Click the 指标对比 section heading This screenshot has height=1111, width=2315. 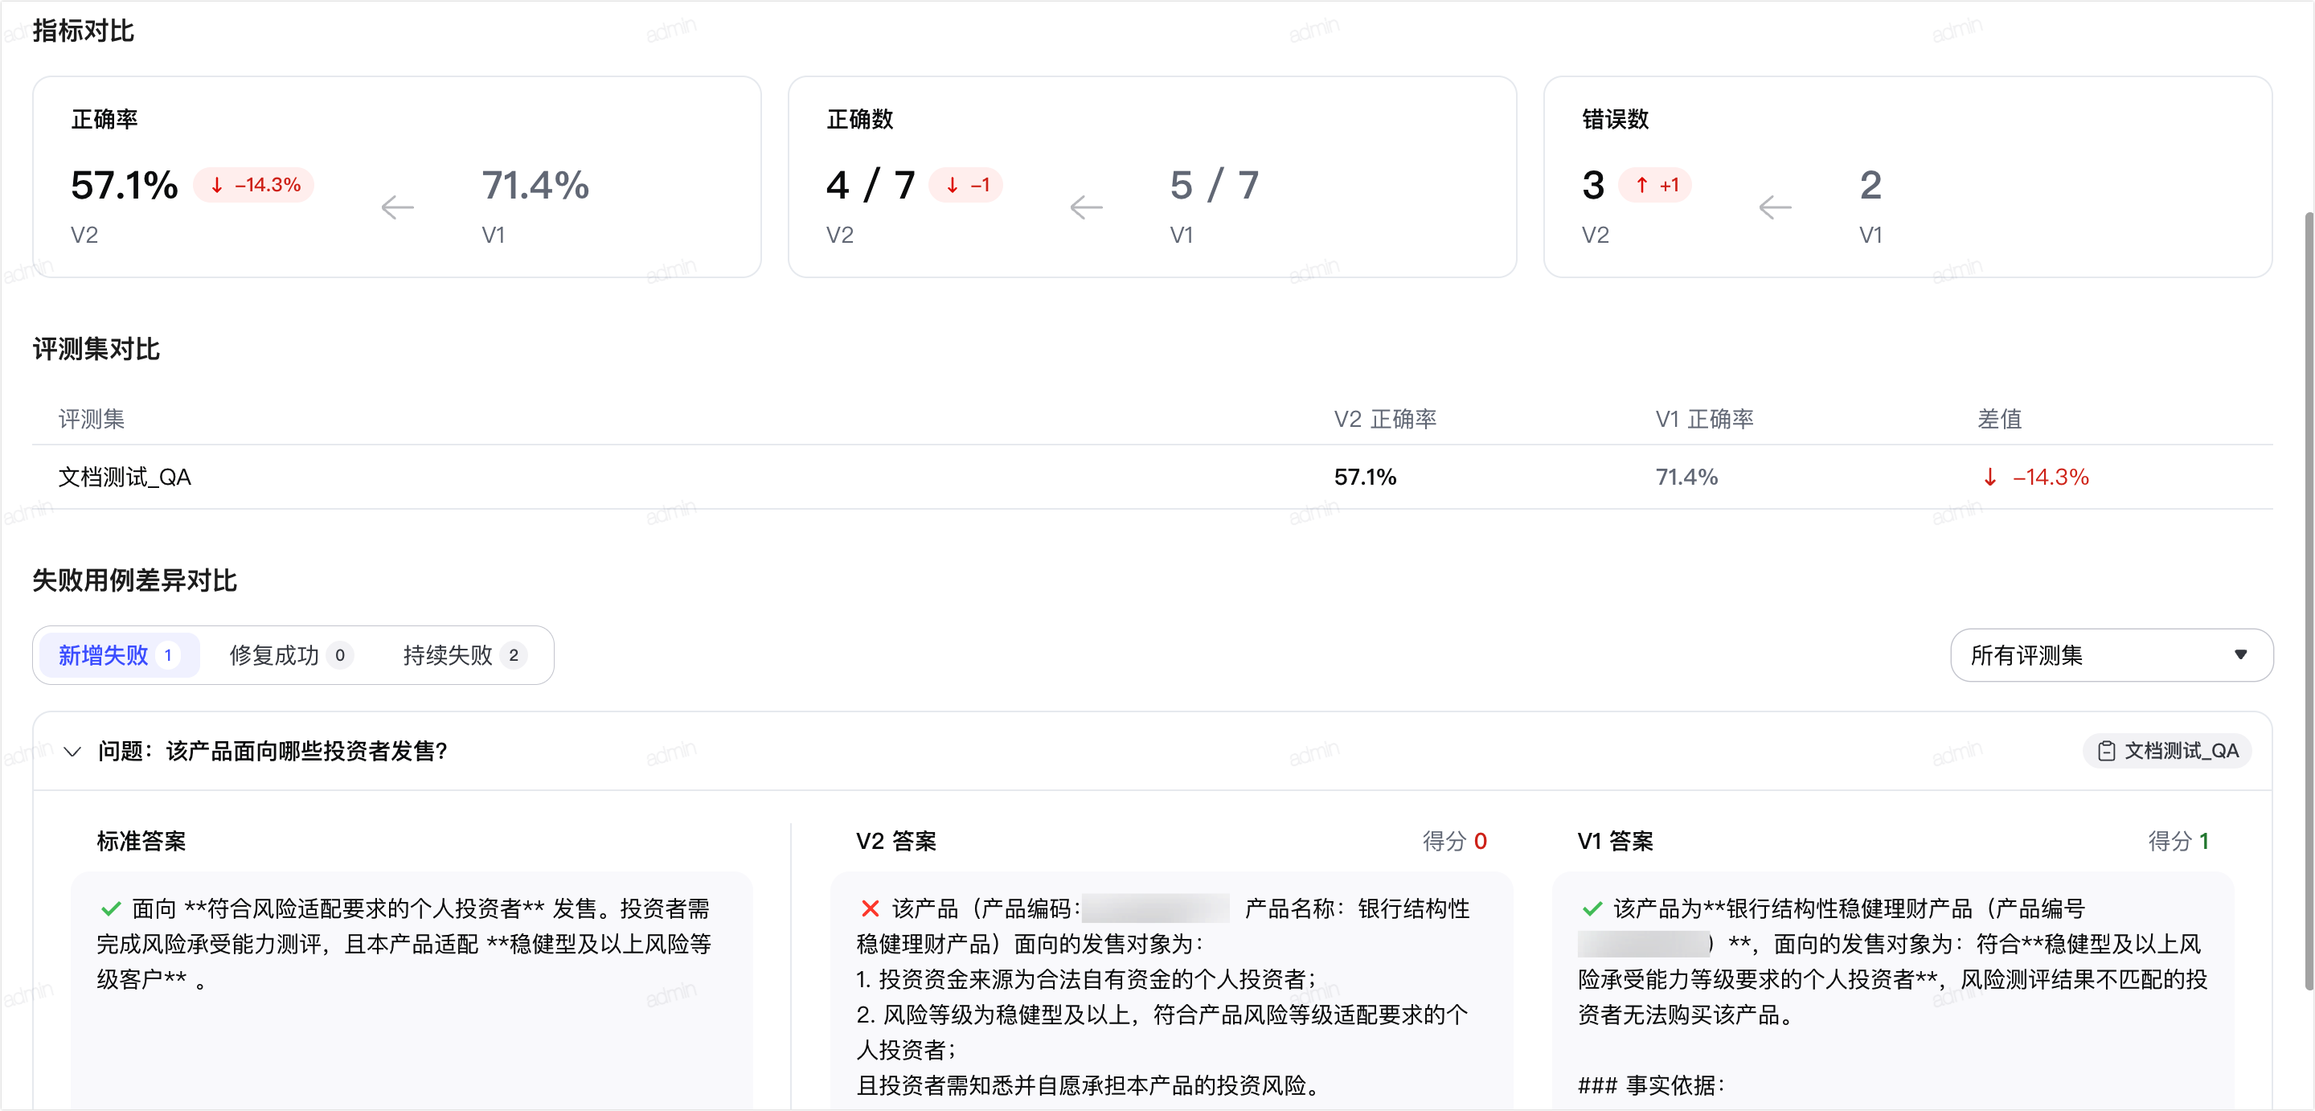(x=84, y=31)
